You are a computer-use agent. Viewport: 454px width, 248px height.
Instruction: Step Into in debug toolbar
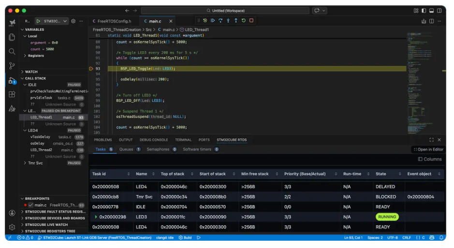[228, 21]
